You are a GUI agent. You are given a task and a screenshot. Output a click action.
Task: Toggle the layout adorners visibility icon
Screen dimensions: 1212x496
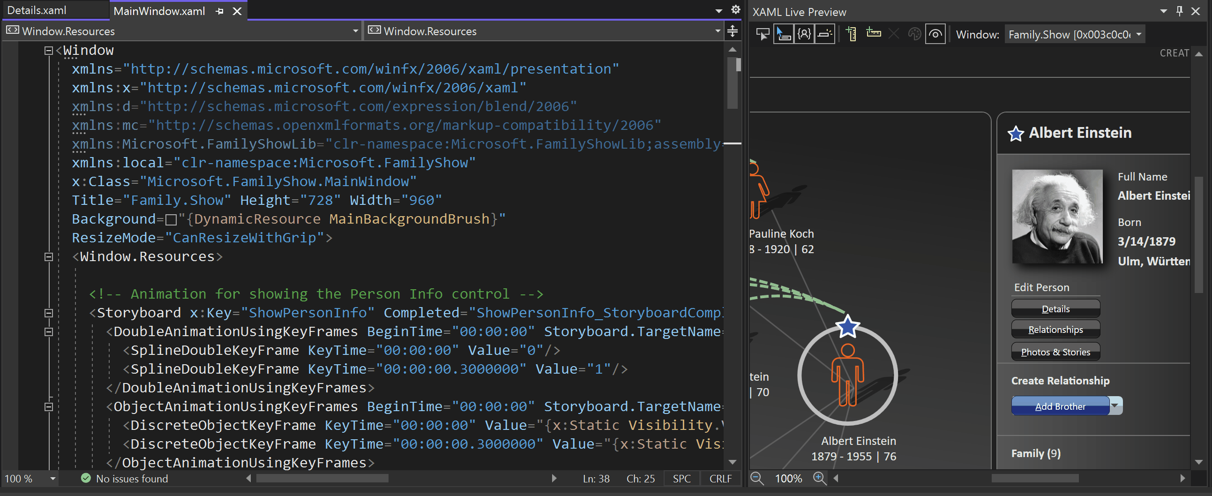point(825,33)
